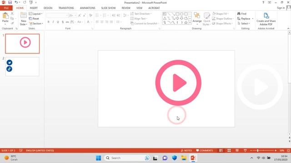291x163 pixels.
Task: Toggle Italic formatting
Action: [53, 22]
